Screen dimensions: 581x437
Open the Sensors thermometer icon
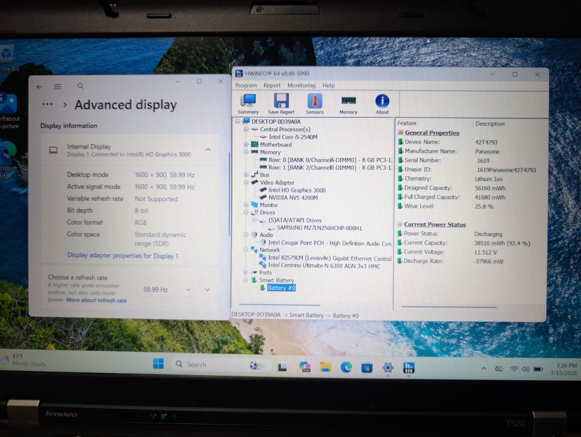coord(314,104)
